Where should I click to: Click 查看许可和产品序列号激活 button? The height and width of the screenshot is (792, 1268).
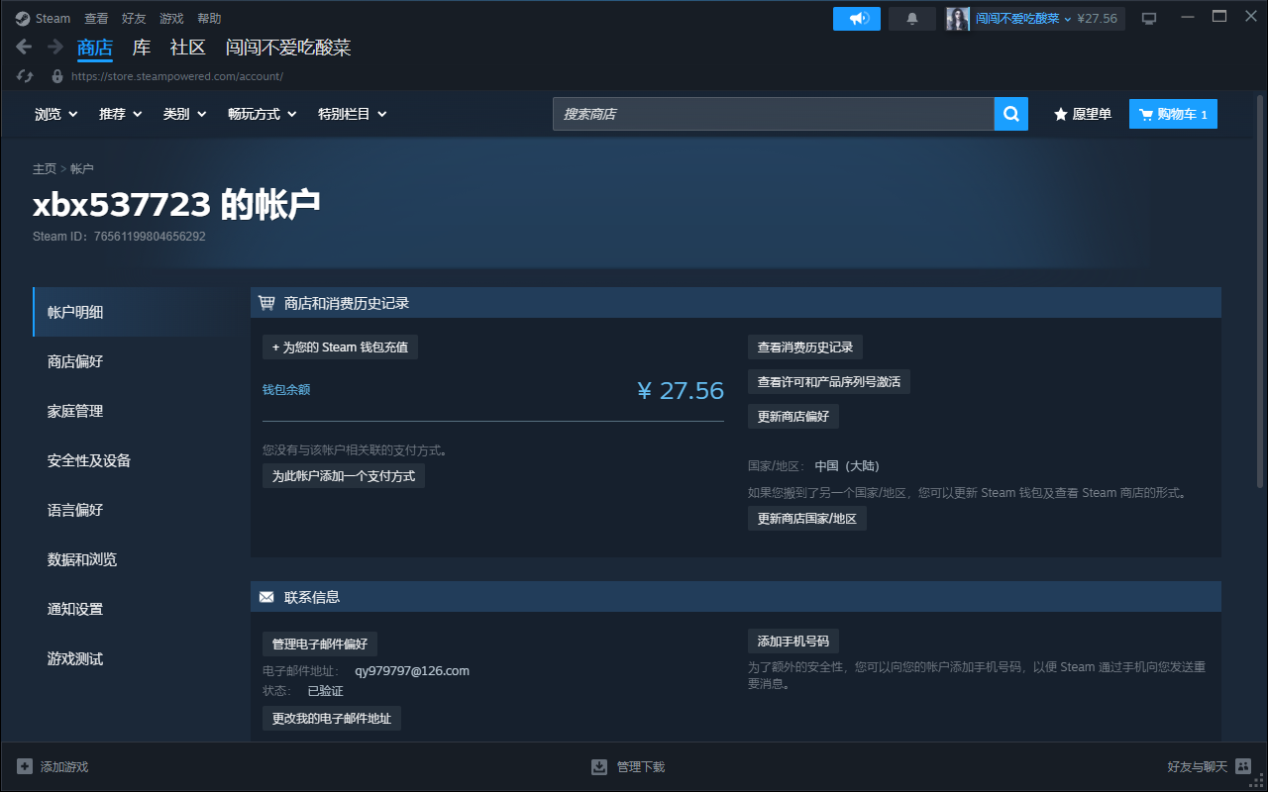point(829,381)
